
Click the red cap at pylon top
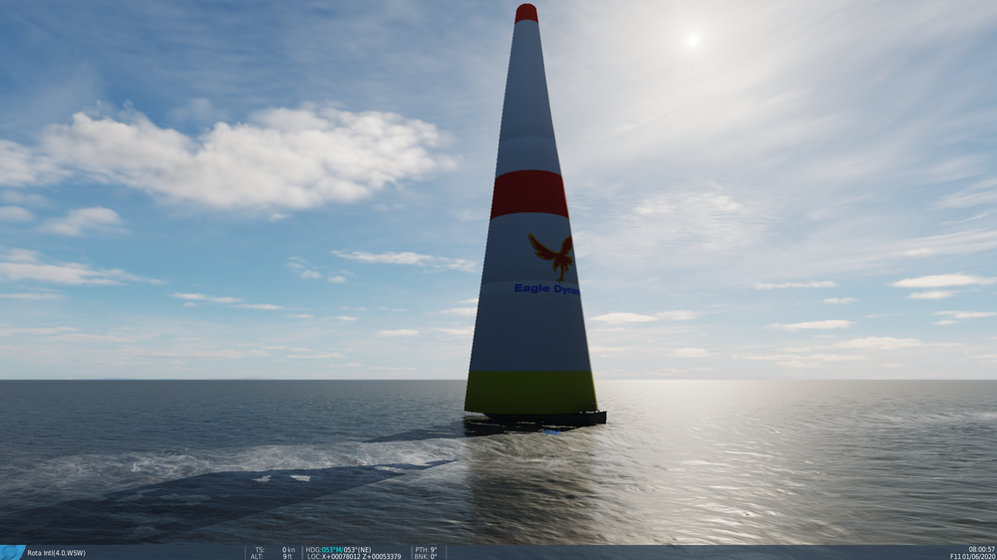coord(526,13)
